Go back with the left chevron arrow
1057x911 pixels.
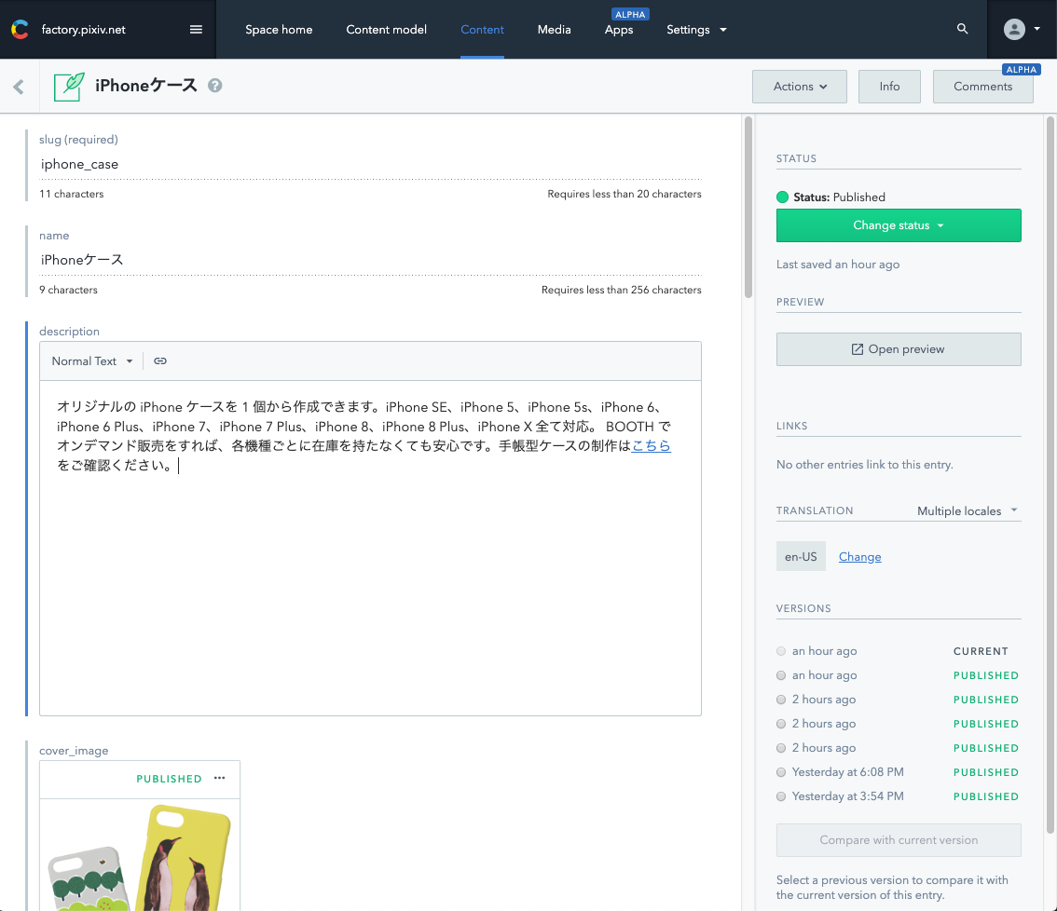pyautogui.click(x=19, y=87)
